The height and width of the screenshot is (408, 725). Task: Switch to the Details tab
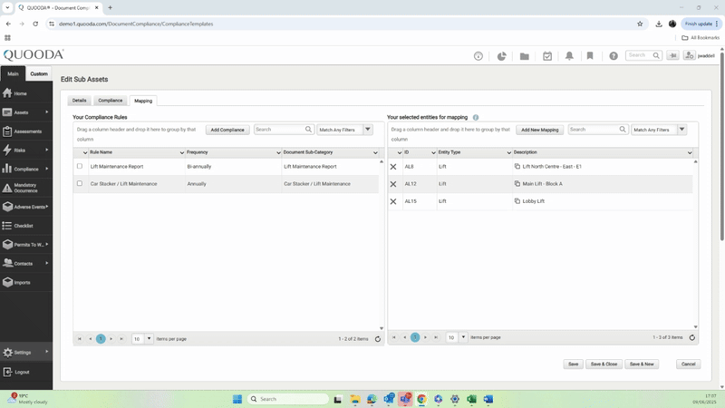(x=79, y=101)
